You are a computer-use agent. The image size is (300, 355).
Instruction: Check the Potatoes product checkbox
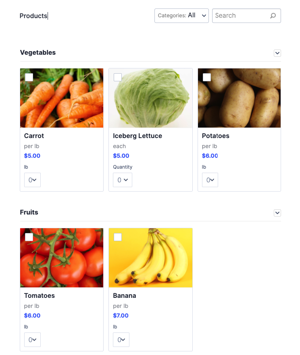207,77
